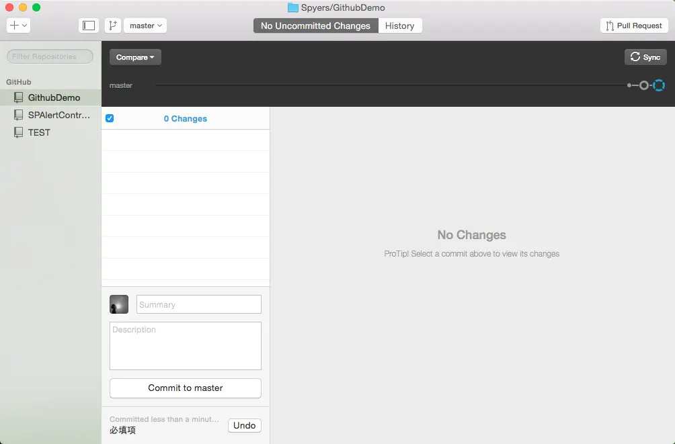Click the Spyers/GithubDemo window title
This screenshot has width=675, height=444.
pos(343,8)
